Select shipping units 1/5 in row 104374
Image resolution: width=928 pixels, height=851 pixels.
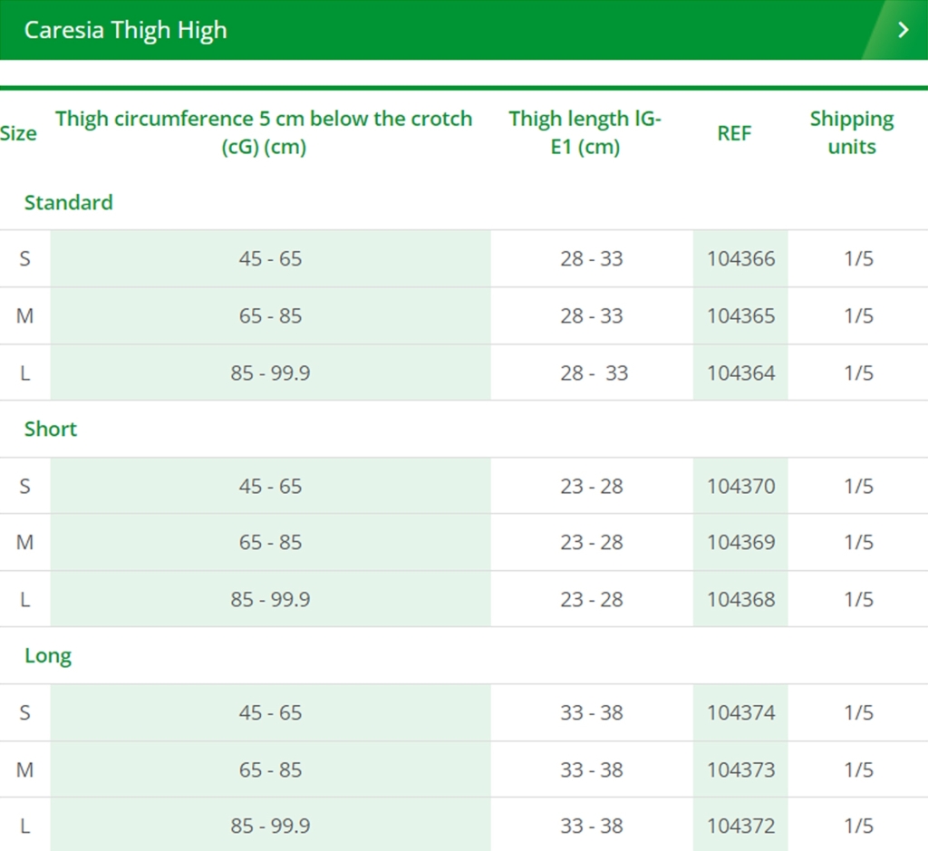[859, 712]
